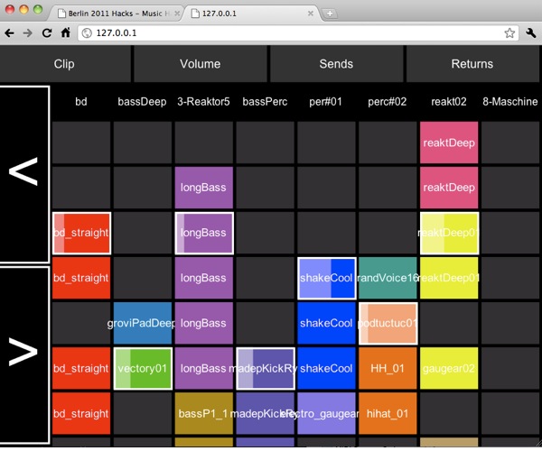Launch shakeCool clip in the HH_01 row
Screen dimensions: 542x451
(x=326, y=369)
